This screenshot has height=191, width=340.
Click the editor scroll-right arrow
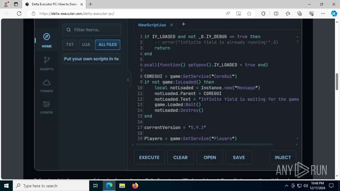pyautogui.click(x=296, y=145)
